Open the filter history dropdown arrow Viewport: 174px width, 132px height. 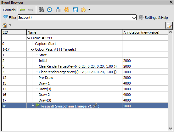click(134, 18)
